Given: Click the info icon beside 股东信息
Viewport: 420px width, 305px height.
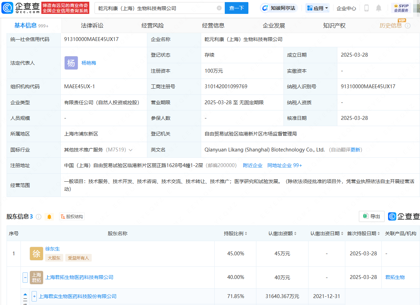Looking at the screenshot, I should (x=39, y=217).
